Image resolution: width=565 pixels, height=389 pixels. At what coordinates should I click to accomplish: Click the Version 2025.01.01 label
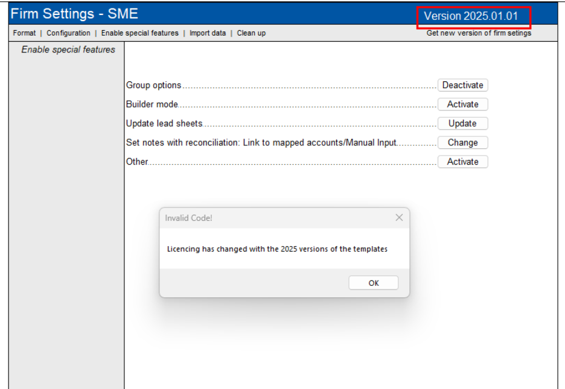(471, 16)
